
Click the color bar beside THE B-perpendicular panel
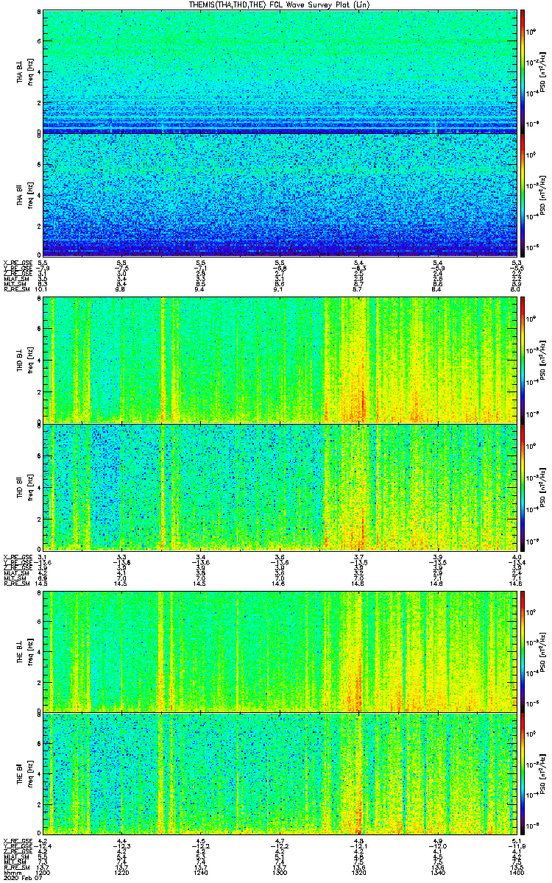(x=523, y=650)
